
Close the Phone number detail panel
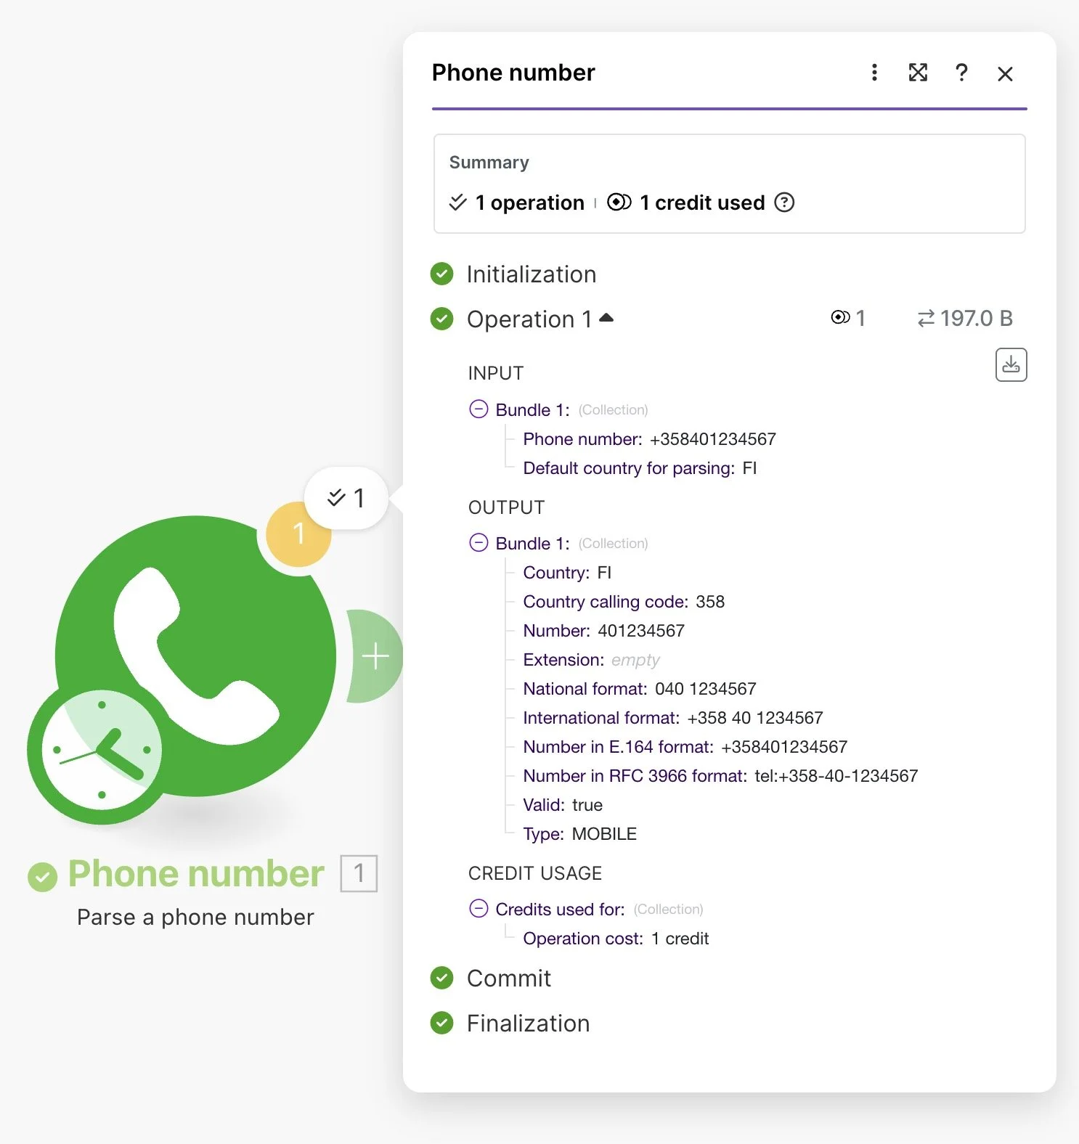point(1005,74)
